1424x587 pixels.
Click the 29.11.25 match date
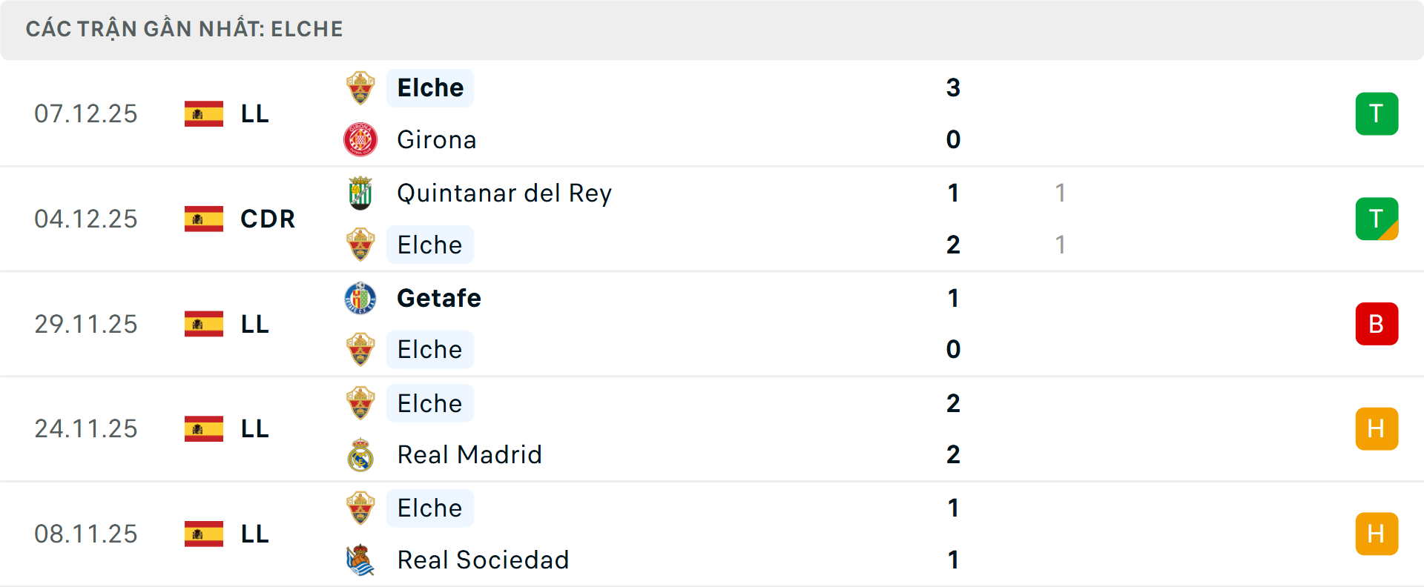(x=86, y=324)
